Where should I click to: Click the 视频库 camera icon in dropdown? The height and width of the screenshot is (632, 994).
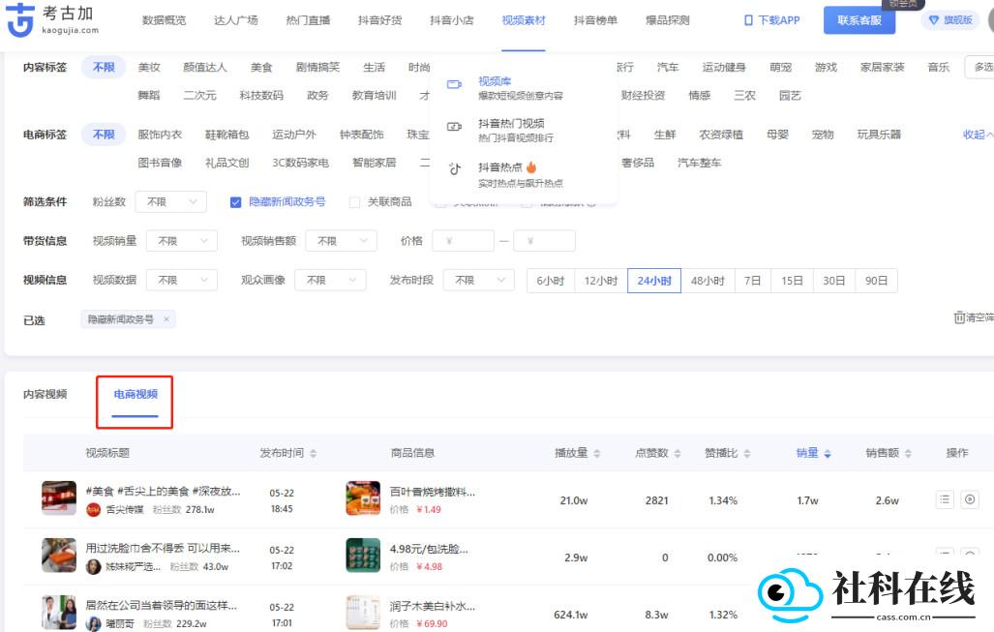pyautogui.click(x=455, y=84)
